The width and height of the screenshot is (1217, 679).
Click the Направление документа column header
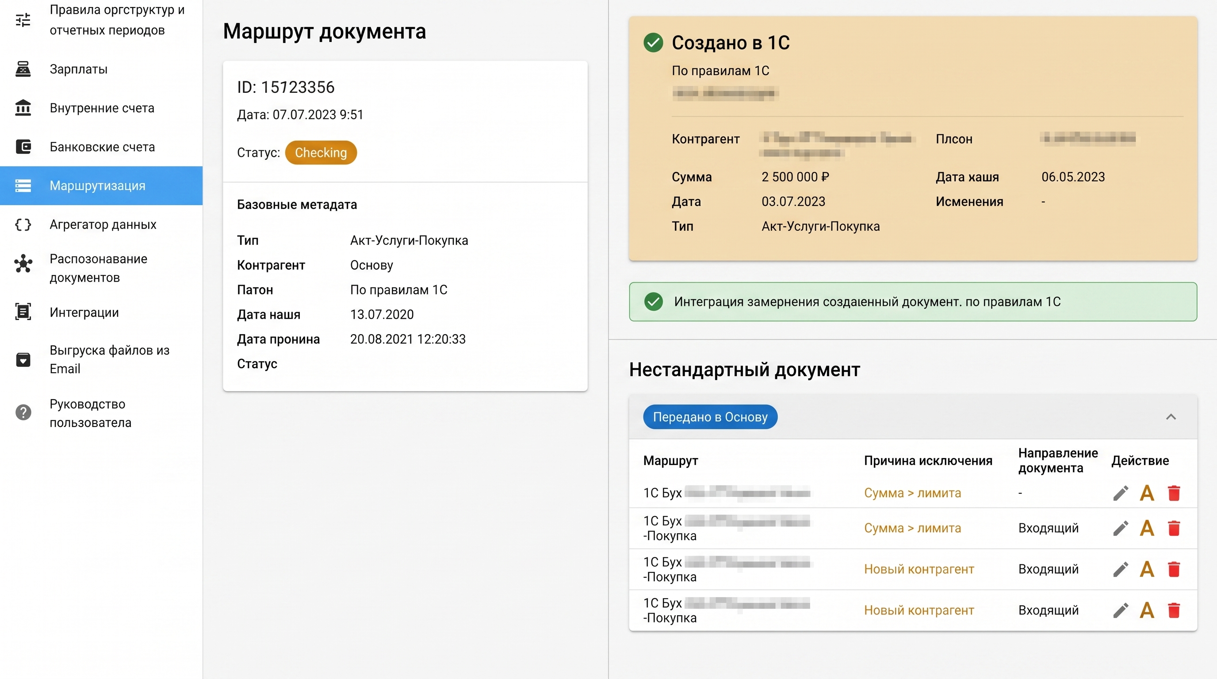click(1058, 460)
